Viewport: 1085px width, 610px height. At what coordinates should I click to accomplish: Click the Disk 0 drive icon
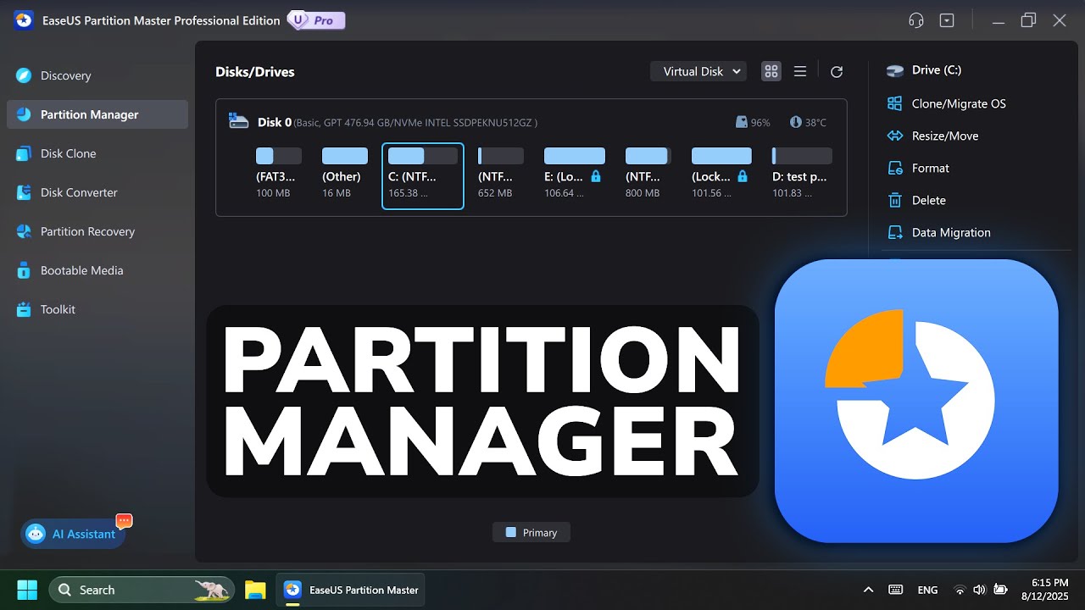239,122
